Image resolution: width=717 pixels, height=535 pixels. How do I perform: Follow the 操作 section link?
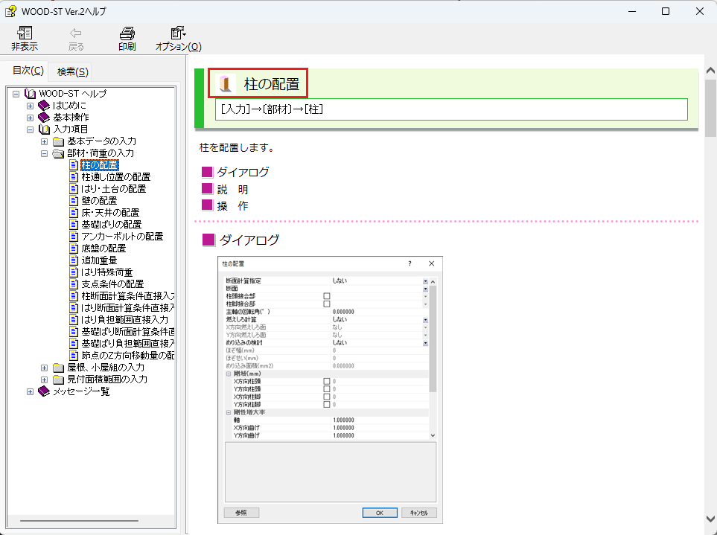click(232, 206)
